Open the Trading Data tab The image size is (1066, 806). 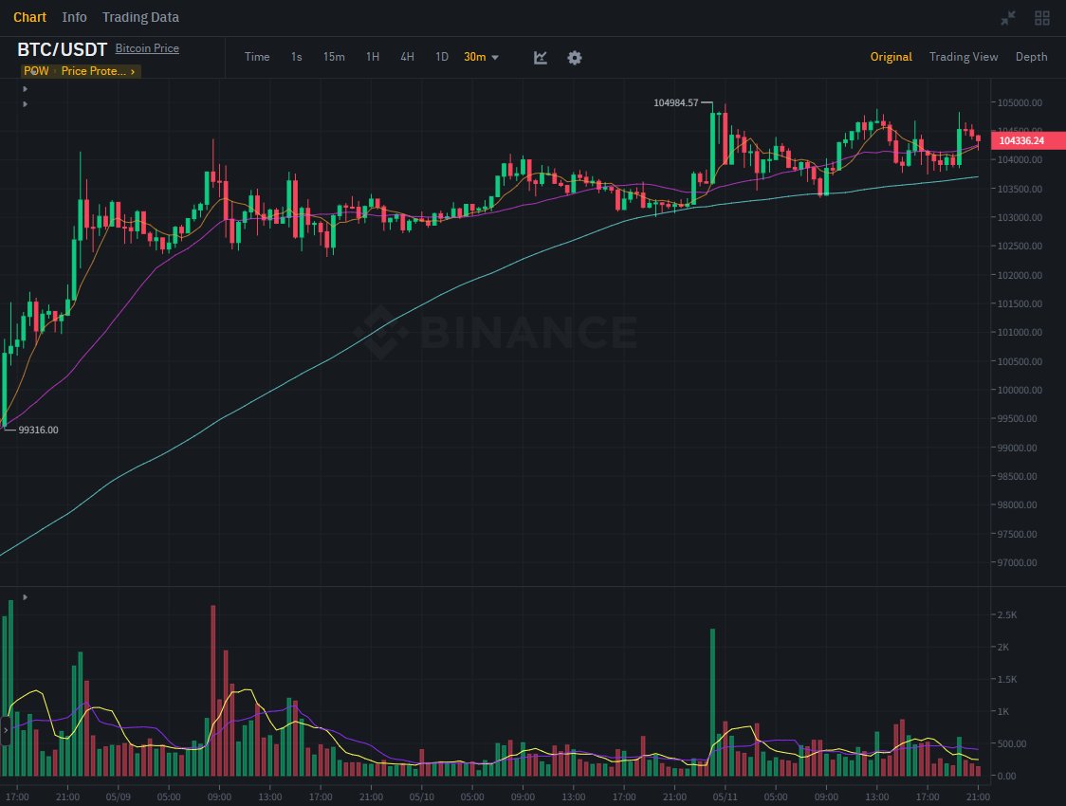pos(140,17)
